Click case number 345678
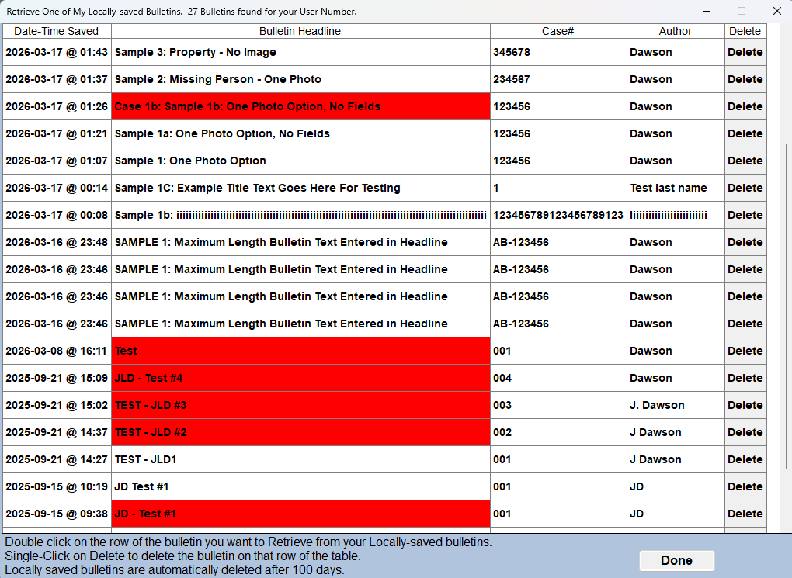Viewport: 792px width, 578px height. click(x=558, y=52)
